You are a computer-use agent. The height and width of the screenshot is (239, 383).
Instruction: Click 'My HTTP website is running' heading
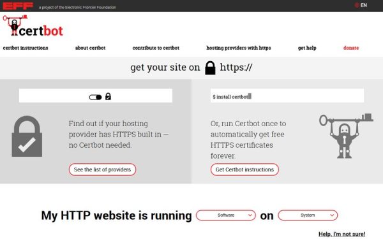[x=117, y=215]
